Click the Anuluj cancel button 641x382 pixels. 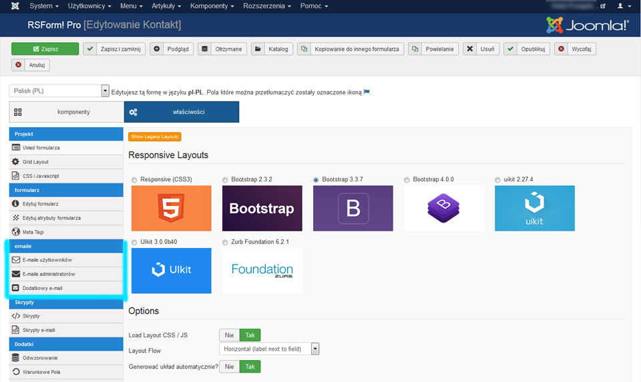[x=31, y=65]
